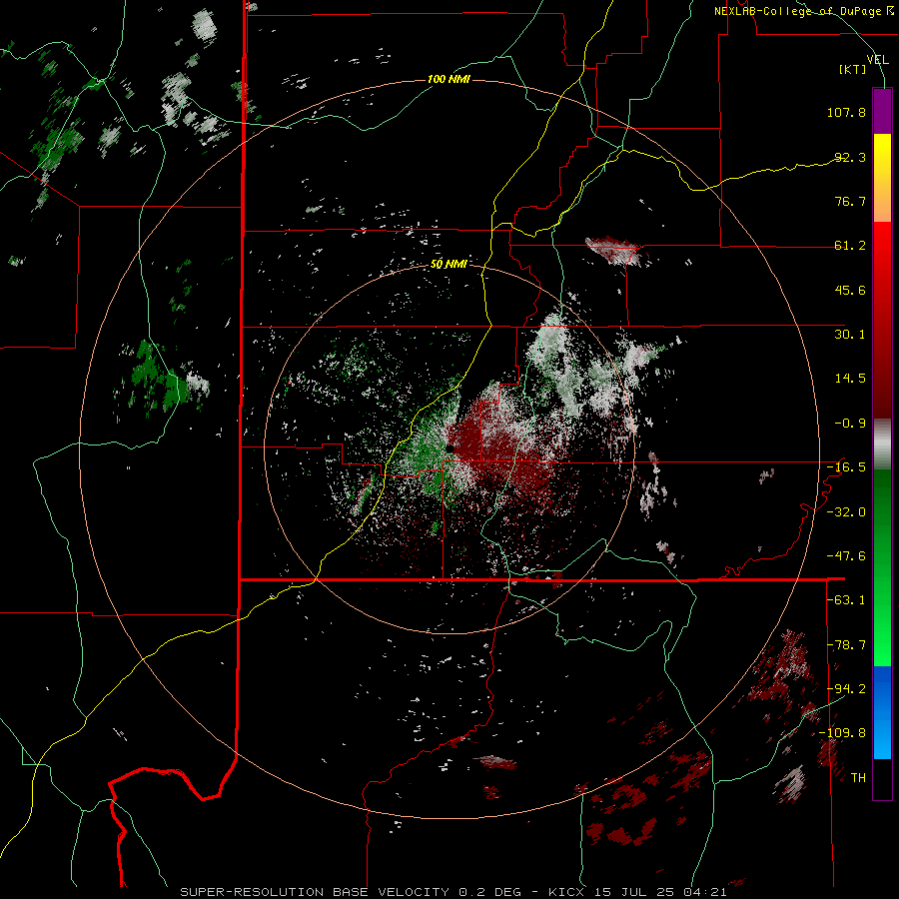This screenshot has height=899, width=899.
Task: Select the 76.7 knot scale value
Action: 850,201
